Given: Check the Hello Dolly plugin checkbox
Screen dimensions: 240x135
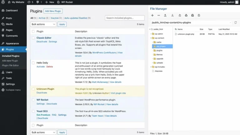Looking at the screenshot, I should 33,63.
